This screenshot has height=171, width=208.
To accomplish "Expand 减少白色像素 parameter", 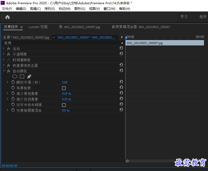I will coord(8,99).
